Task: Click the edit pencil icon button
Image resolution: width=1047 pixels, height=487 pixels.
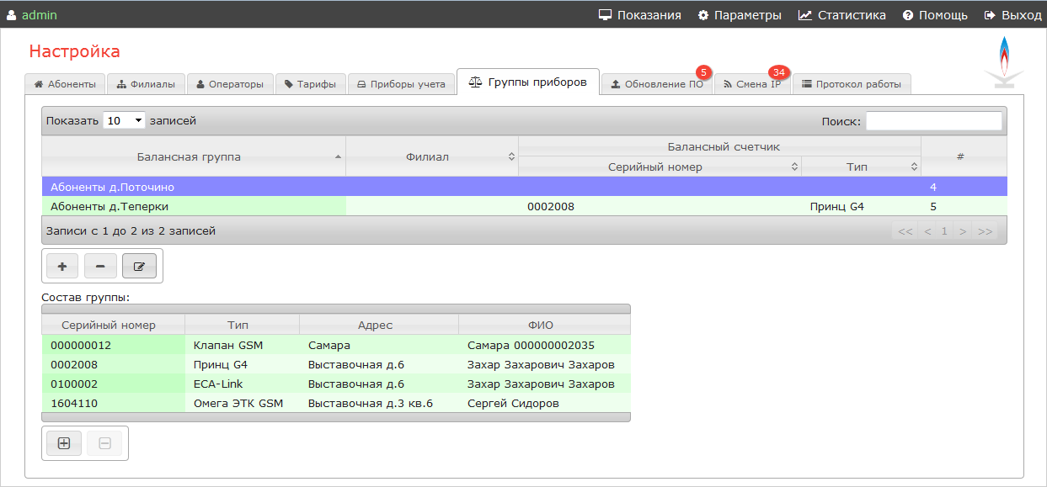Action: click(139, 266)
